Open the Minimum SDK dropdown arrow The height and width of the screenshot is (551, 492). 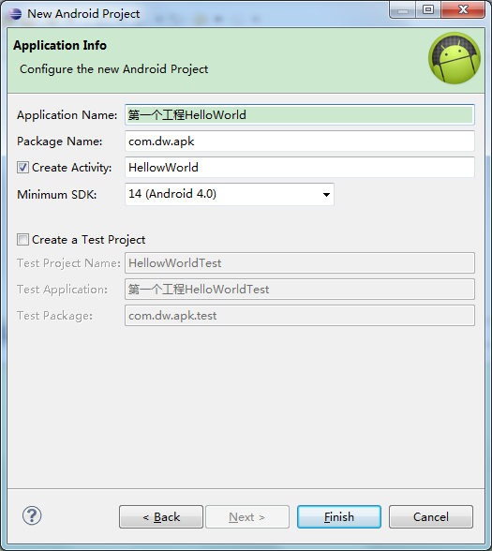pyautogui.click(x=326, y=194)
